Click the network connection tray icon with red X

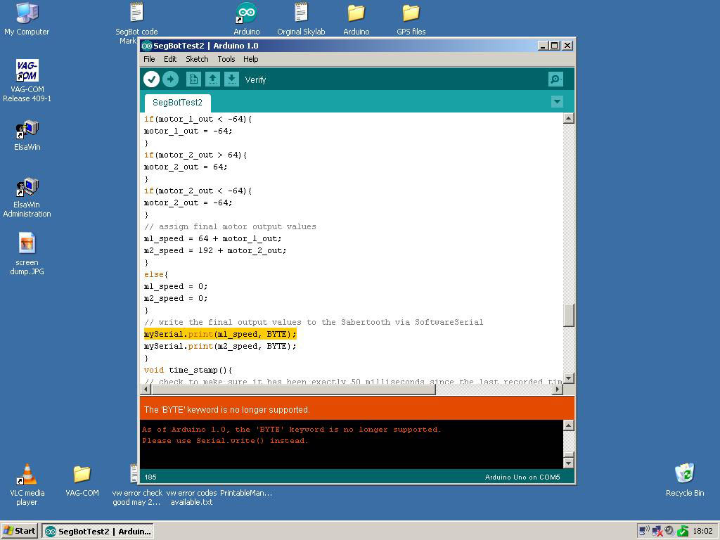pyautogui.click(x=657, y=532)
